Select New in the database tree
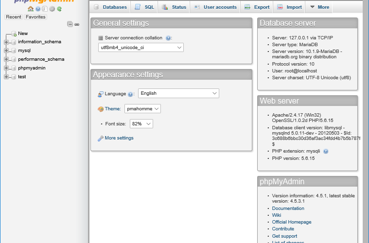Viewport: 369px width, 243px height. [x=23, y=34]
